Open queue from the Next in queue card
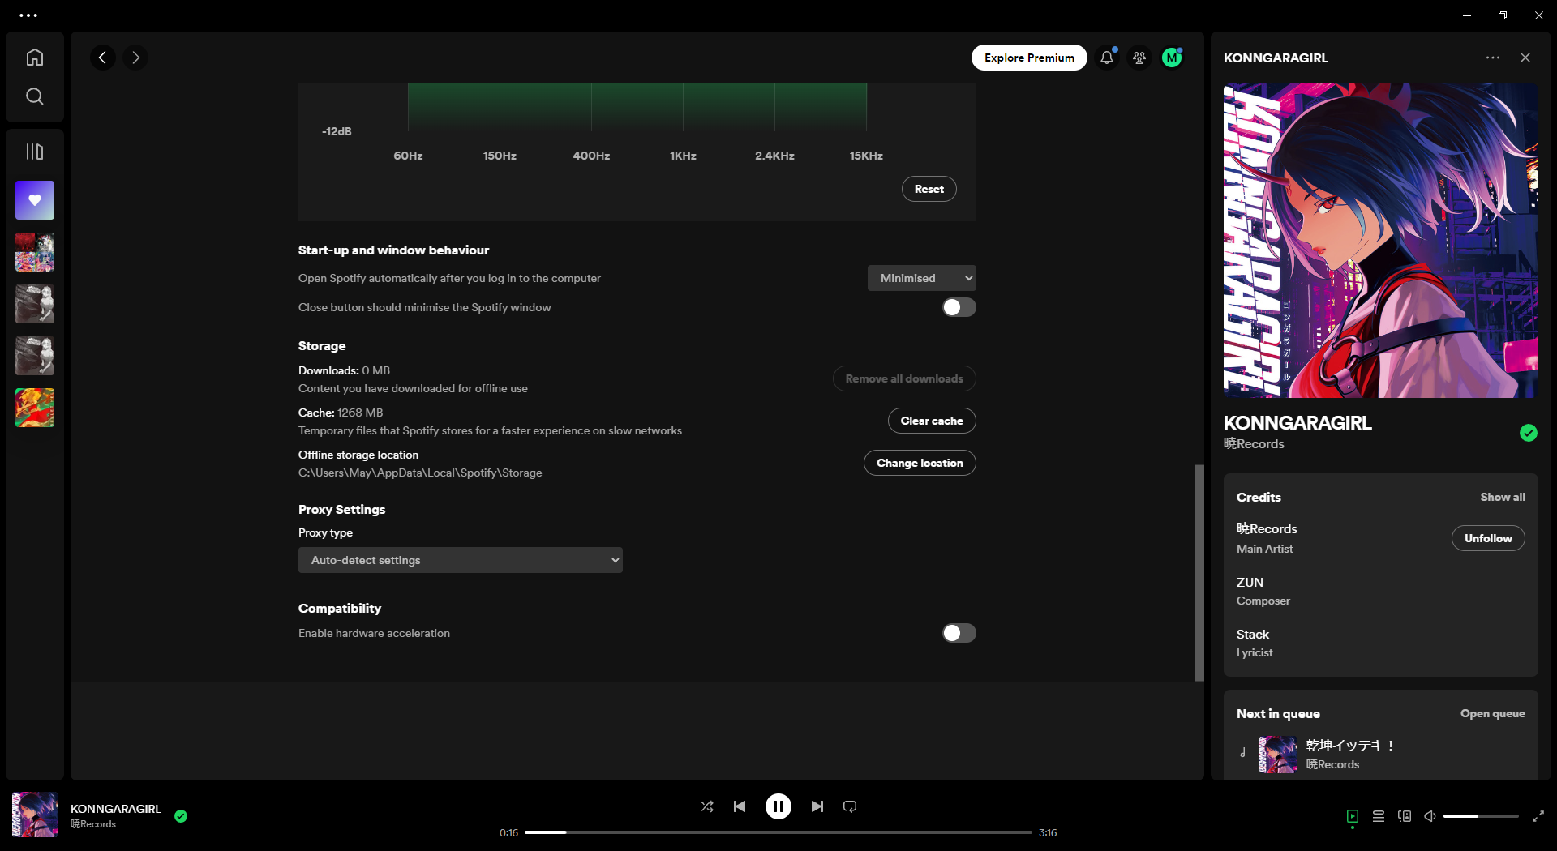Image resolution: width=1557 pixels, height=851 pixels. tap(1492, 713)
